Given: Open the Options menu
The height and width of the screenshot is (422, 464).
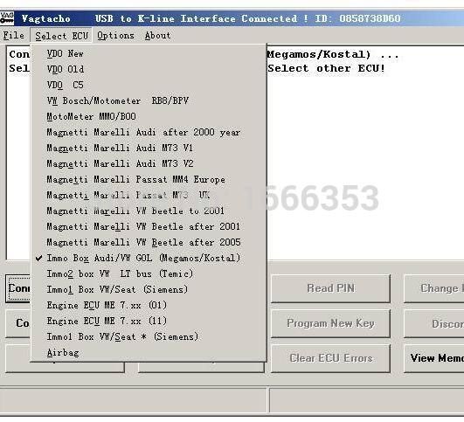Looking at the screenshot, I should point(115,36).
